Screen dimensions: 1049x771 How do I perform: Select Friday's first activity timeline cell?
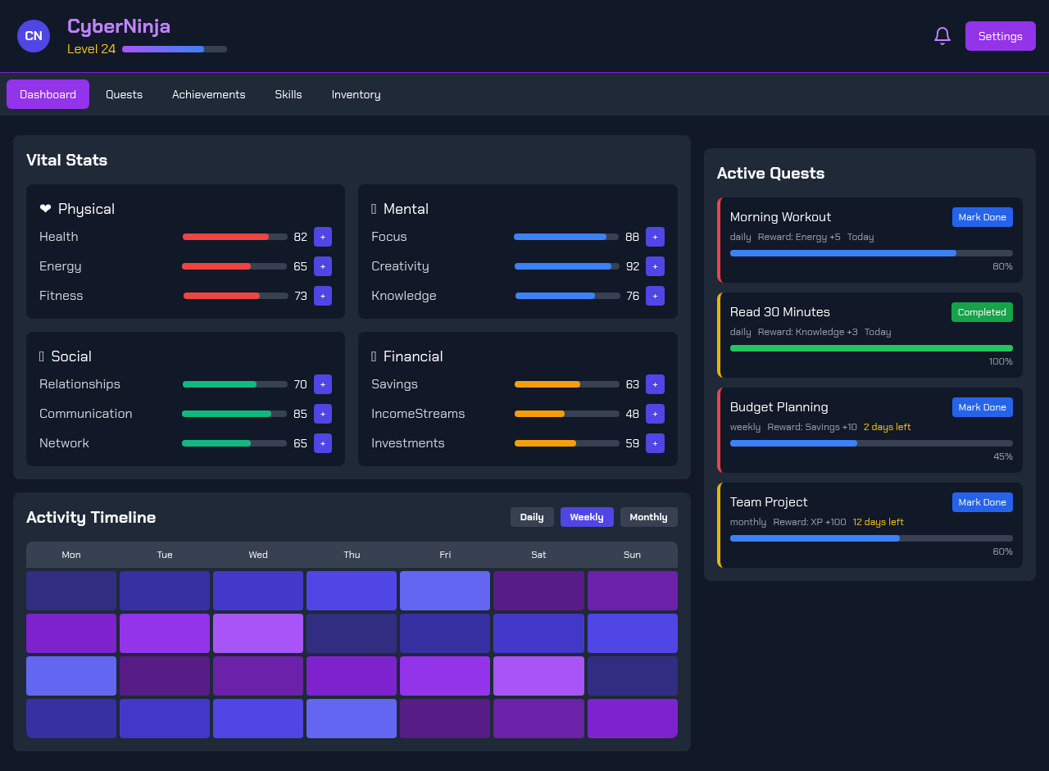coord(445,591)
